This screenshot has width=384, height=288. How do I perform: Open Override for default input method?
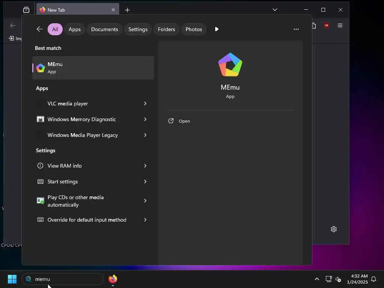point(93,220)
